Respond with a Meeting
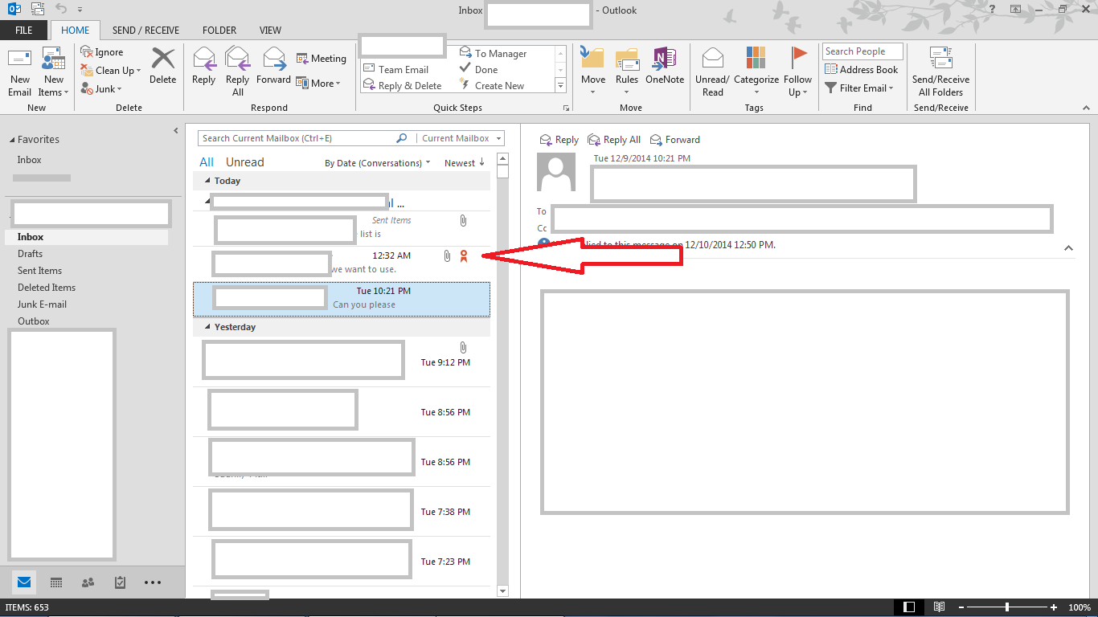The height and width of the screenshot is (617, 1098). point(322,59)
